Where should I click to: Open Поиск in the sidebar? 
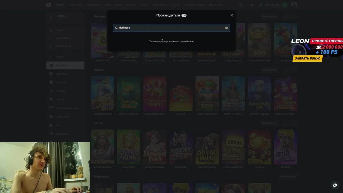[65, 30]
